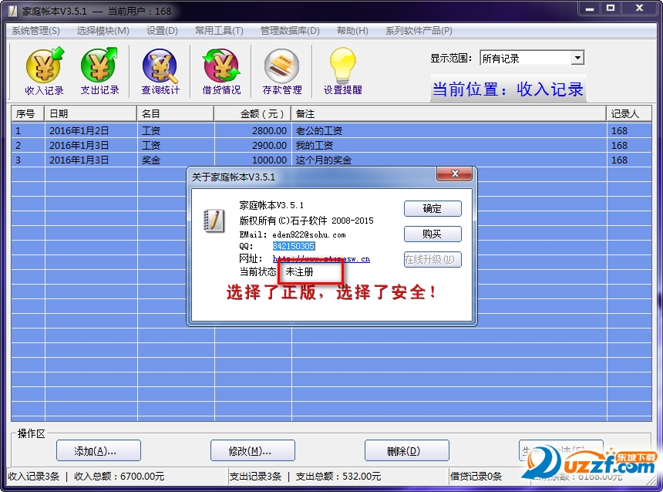Click the 购买 purchase button

tap(432, 234)
